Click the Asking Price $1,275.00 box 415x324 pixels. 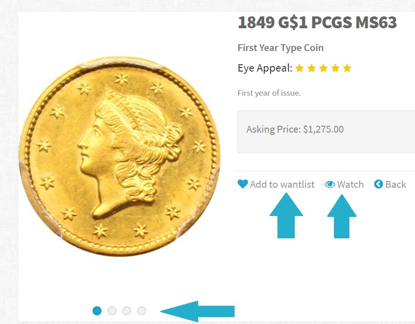pyautogui.click(x=326, y=132)
